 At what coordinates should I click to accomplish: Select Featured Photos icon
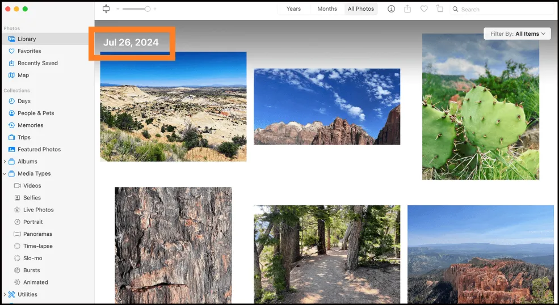tap(11, 150)
